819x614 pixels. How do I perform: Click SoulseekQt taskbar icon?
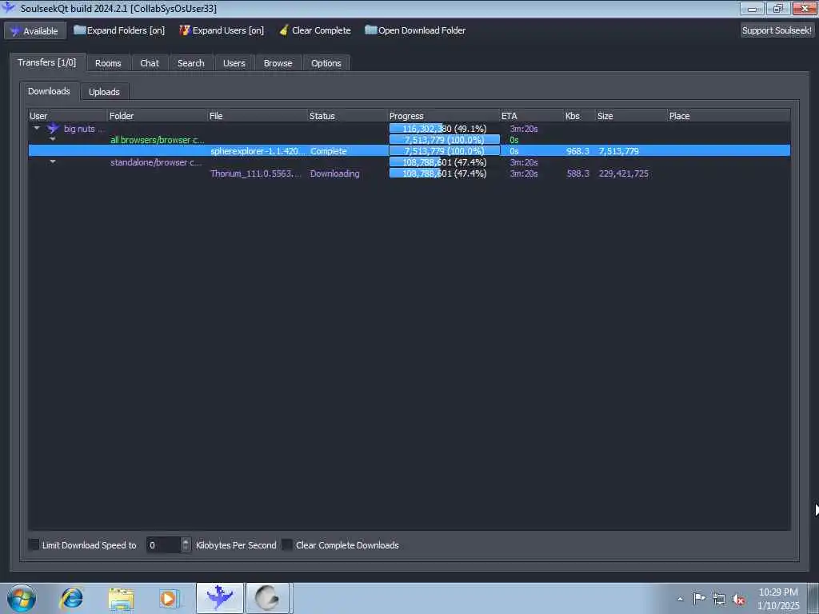pos(219,598)
